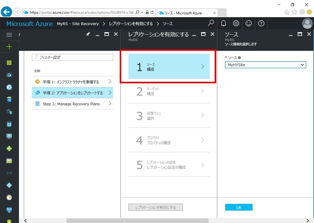Image resolution: width=314 pixels, height=223 pixels.
Task: Open step 1 ソース 構成
Action: pyautogui.click(x=169, y=66)
